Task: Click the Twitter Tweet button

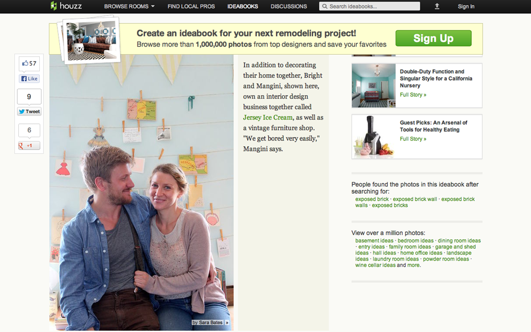Action: pyautogui.click(x=29, y=111)
